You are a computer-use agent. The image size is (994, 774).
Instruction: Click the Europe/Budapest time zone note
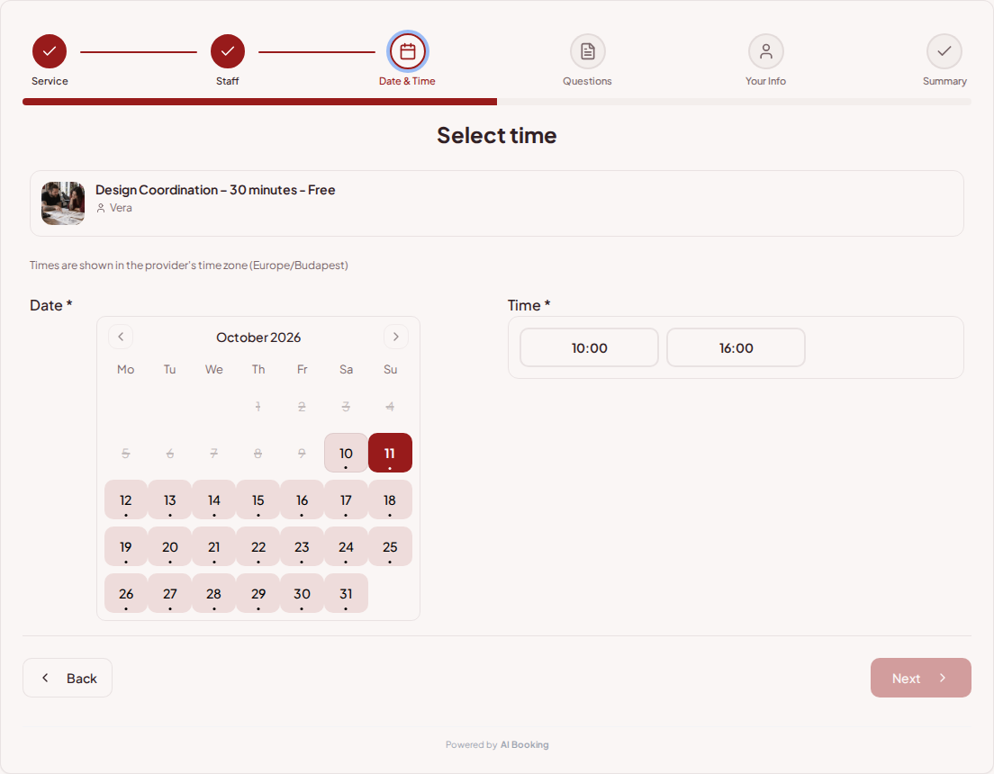(189, 265)
